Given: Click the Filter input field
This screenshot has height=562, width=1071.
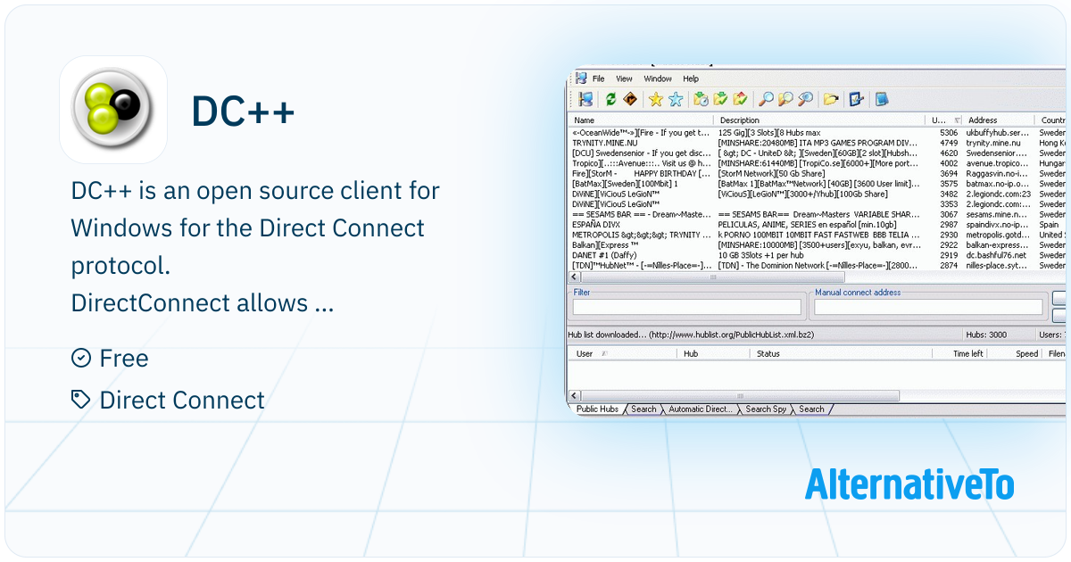Looking at the screenshot, I should (x=686, y=307).
